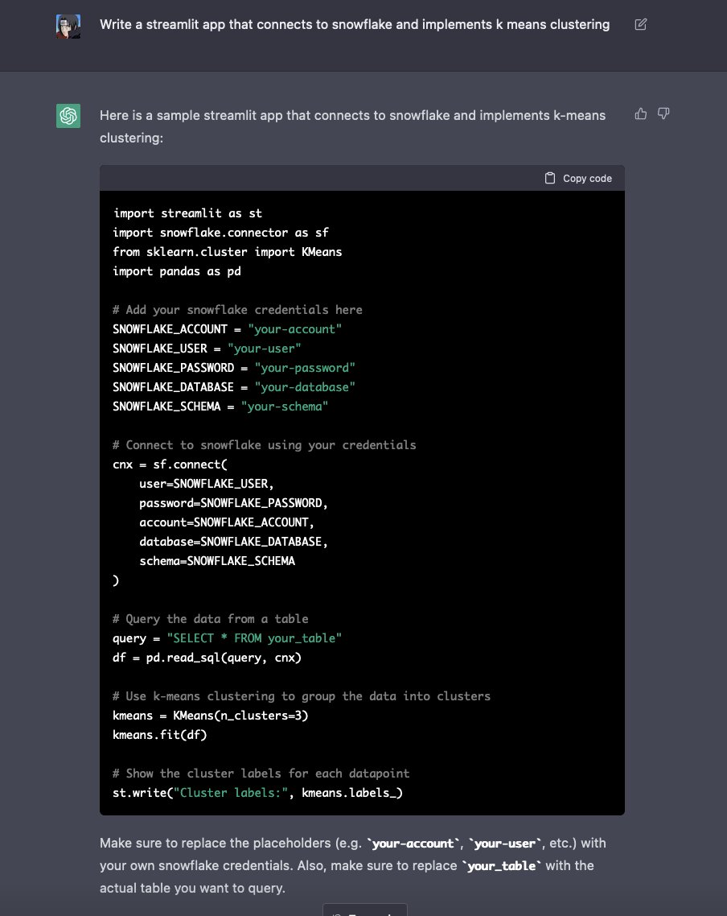
Task: Click comment about k-means clustering to group data
Action: click(x=302, y=695)
